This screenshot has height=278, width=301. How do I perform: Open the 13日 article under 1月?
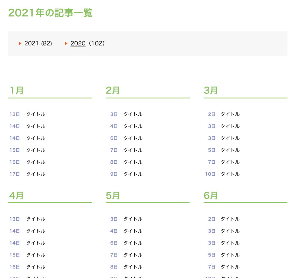pos(36,114)
